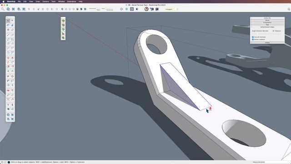Select the Freehand drawing tool
The width and height of the screenshot is (291, 164).
tap(12, 35)
